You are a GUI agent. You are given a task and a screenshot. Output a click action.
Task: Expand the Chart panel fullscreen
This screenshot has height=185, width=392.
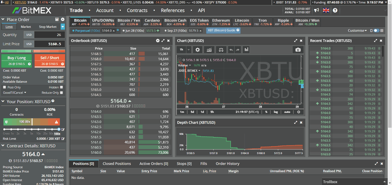[x=296, y=41]
